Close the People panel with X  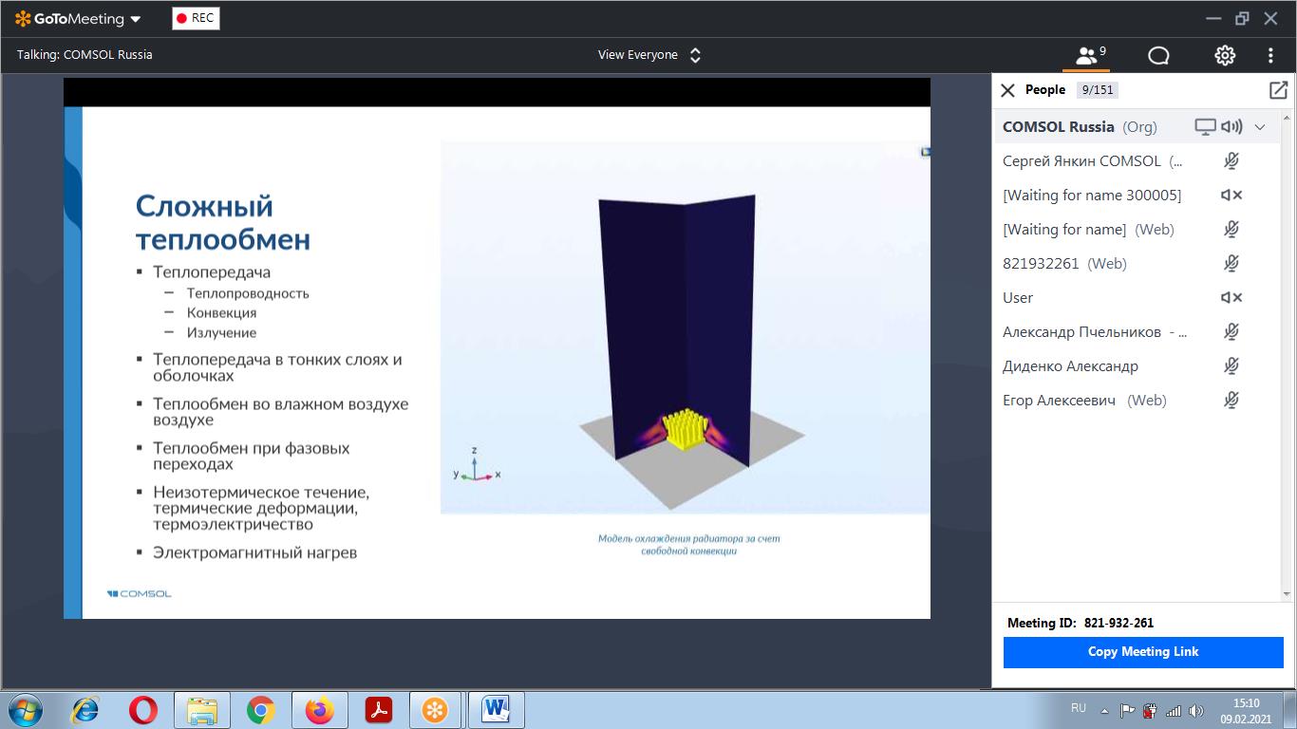(1007, 90)
